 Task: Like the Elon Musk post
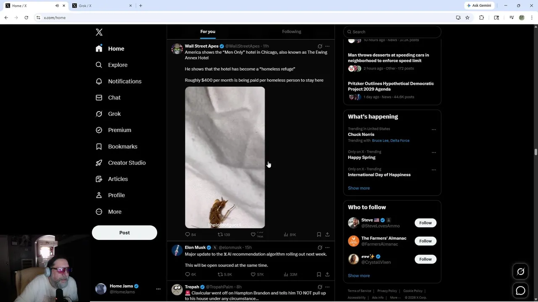click(257, 274)
